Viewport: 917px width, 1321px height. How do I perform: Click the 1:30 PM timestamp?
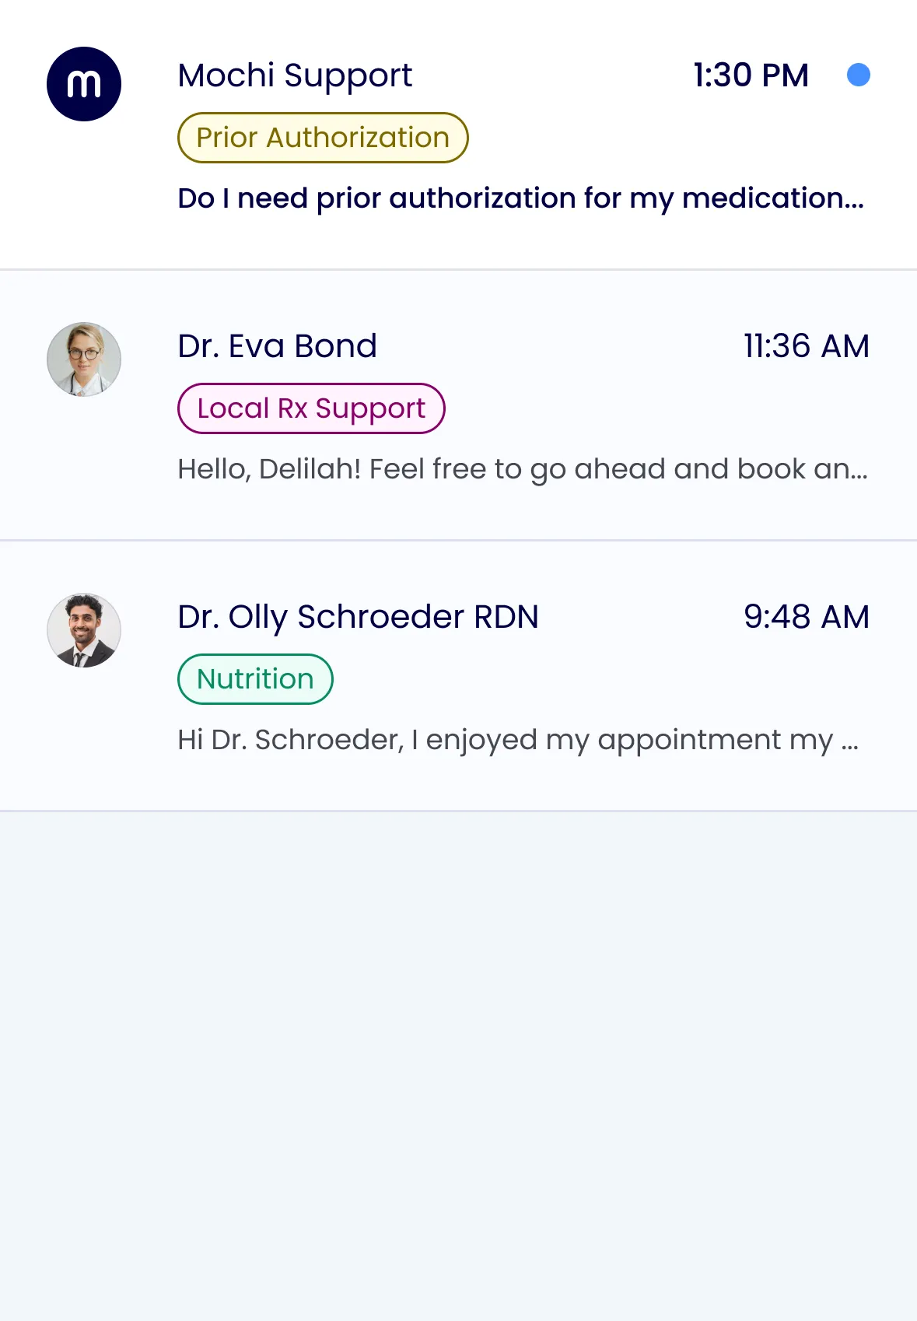(751, 75)
